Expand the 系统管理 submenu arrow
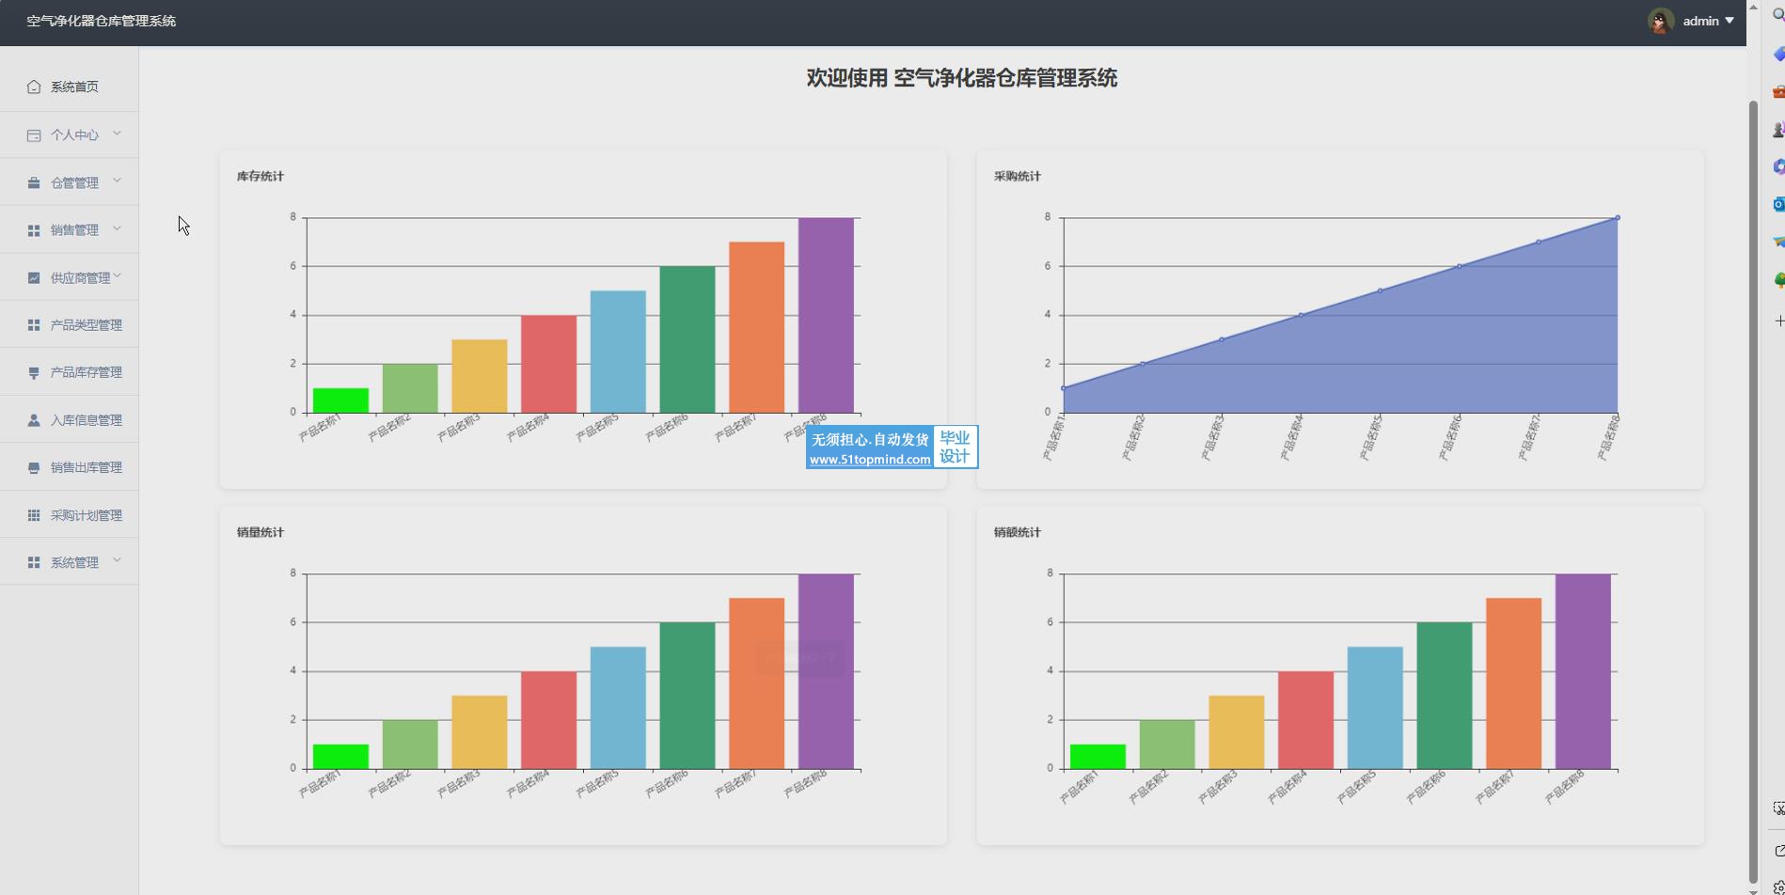This screenshot has height=895, width=1785. 117,561
